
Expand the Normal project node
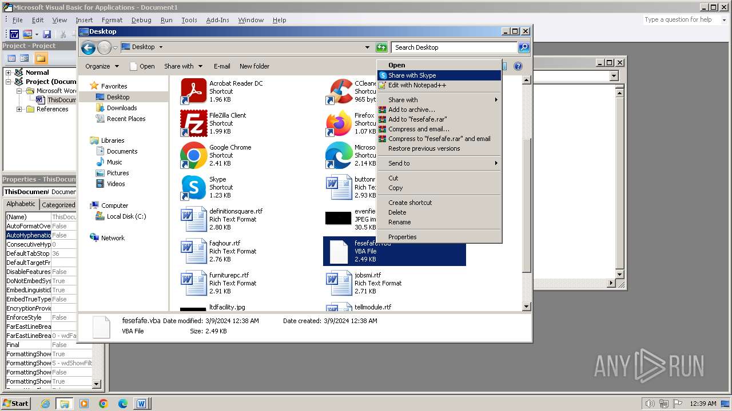point(8,72)
